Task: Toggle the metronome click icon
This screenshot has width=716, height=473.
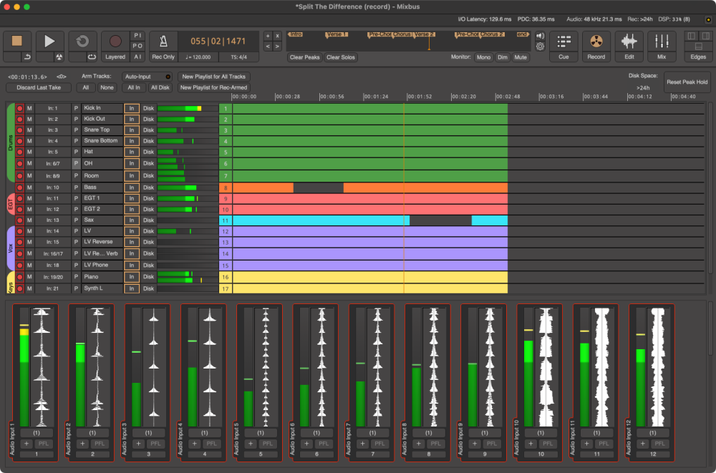Action: coord(163,41)
